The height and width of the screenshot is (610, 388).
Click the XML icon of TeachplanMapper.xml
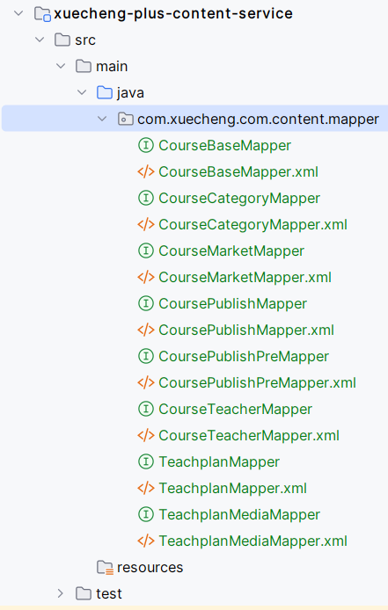(146, 488)
